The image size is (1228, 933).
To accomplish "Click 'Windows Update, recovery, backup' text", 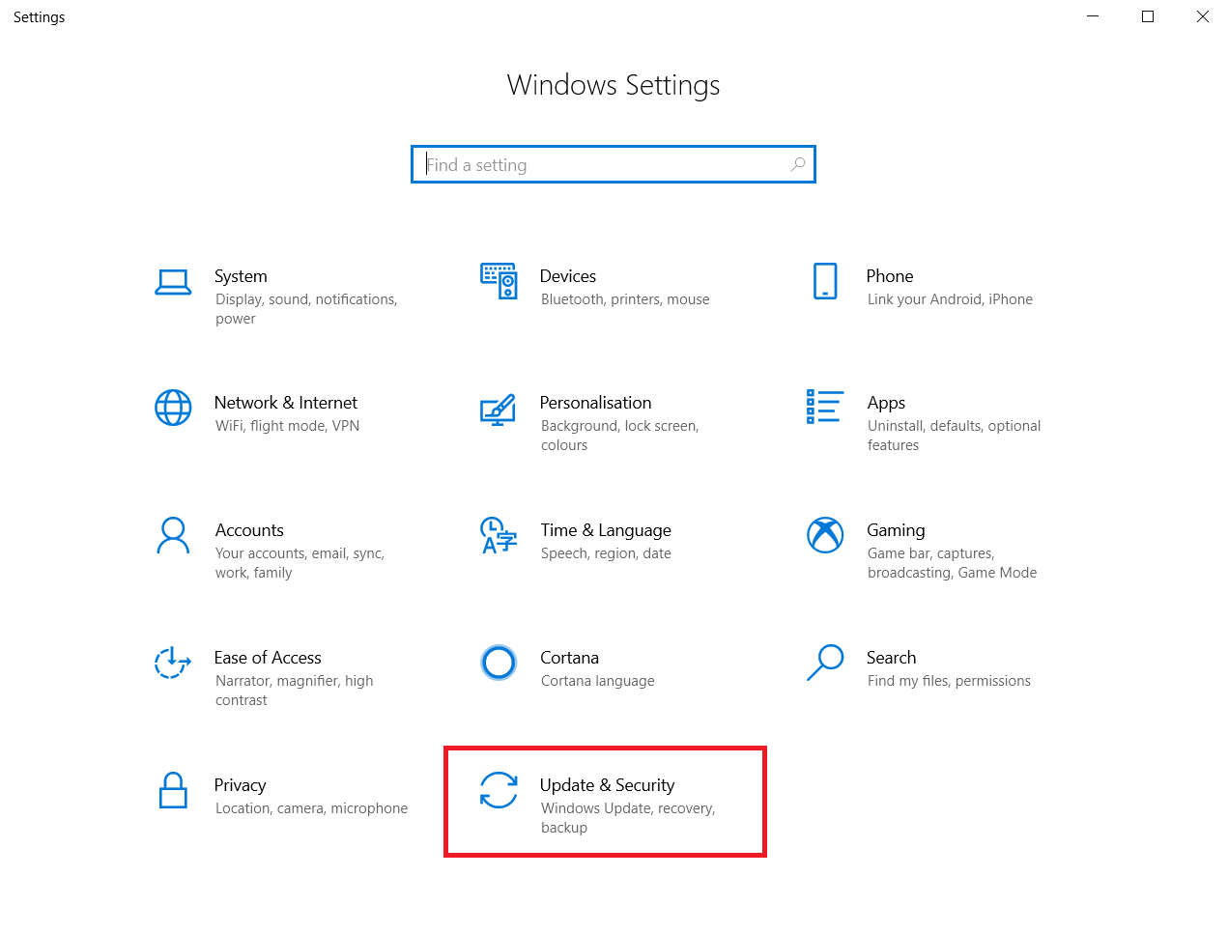I will coord(628,818).
